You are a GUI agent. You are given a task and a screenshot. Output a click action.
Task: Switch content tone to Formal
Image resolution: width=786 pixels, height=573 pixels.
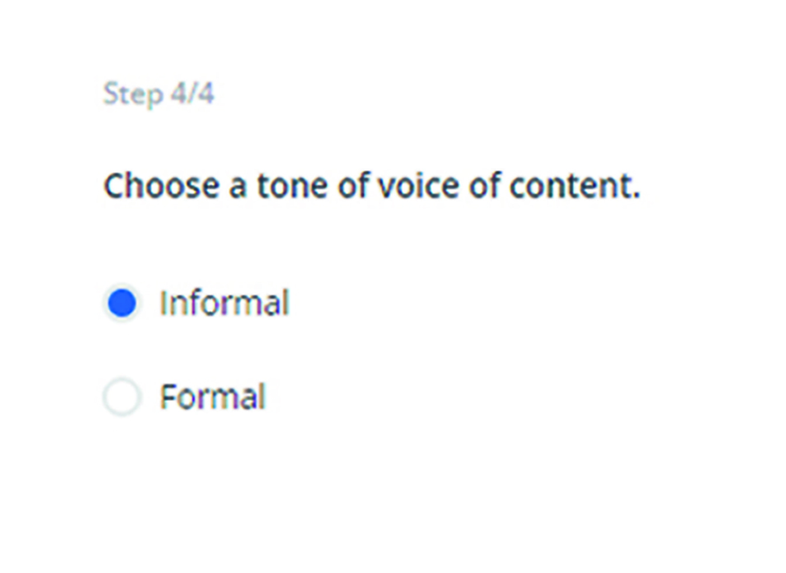(122, 396)
